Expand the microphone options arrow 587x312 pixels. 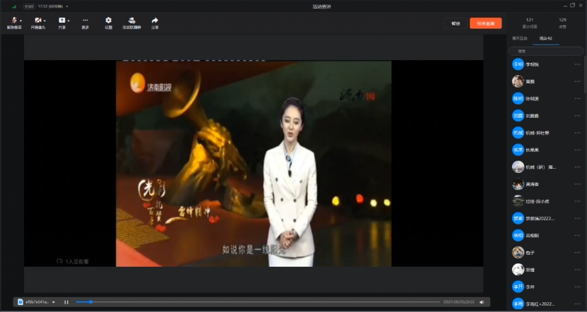tap(21, 20)
